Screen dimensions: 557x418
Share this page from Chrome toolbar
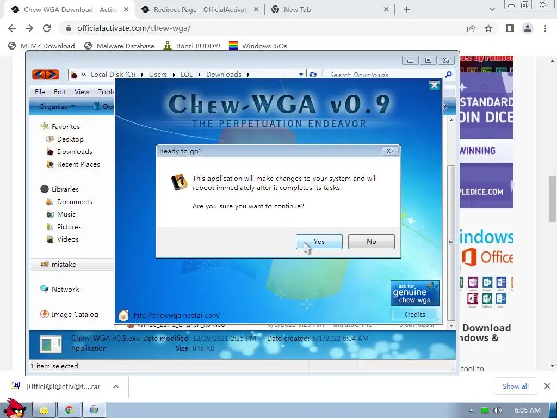coord(471,28)
